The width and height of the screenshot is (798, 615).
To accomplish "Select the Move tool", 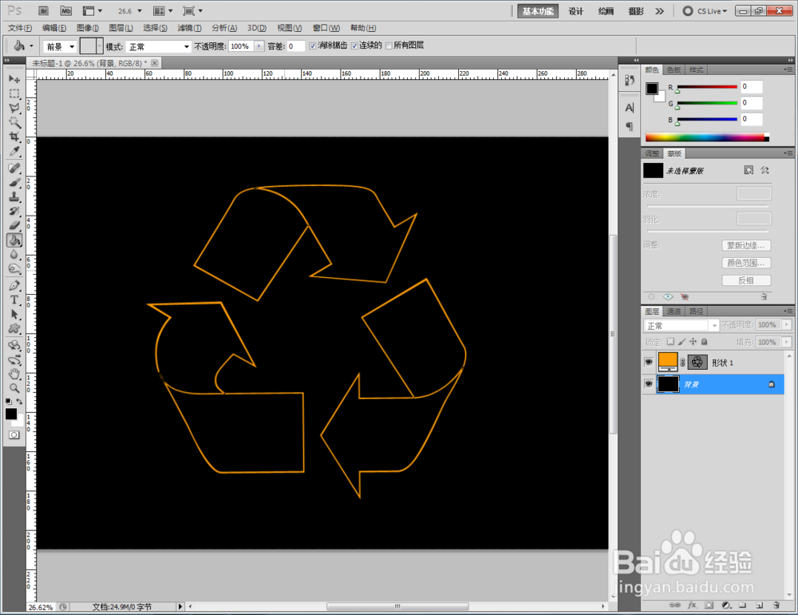I will pos(14,80).
